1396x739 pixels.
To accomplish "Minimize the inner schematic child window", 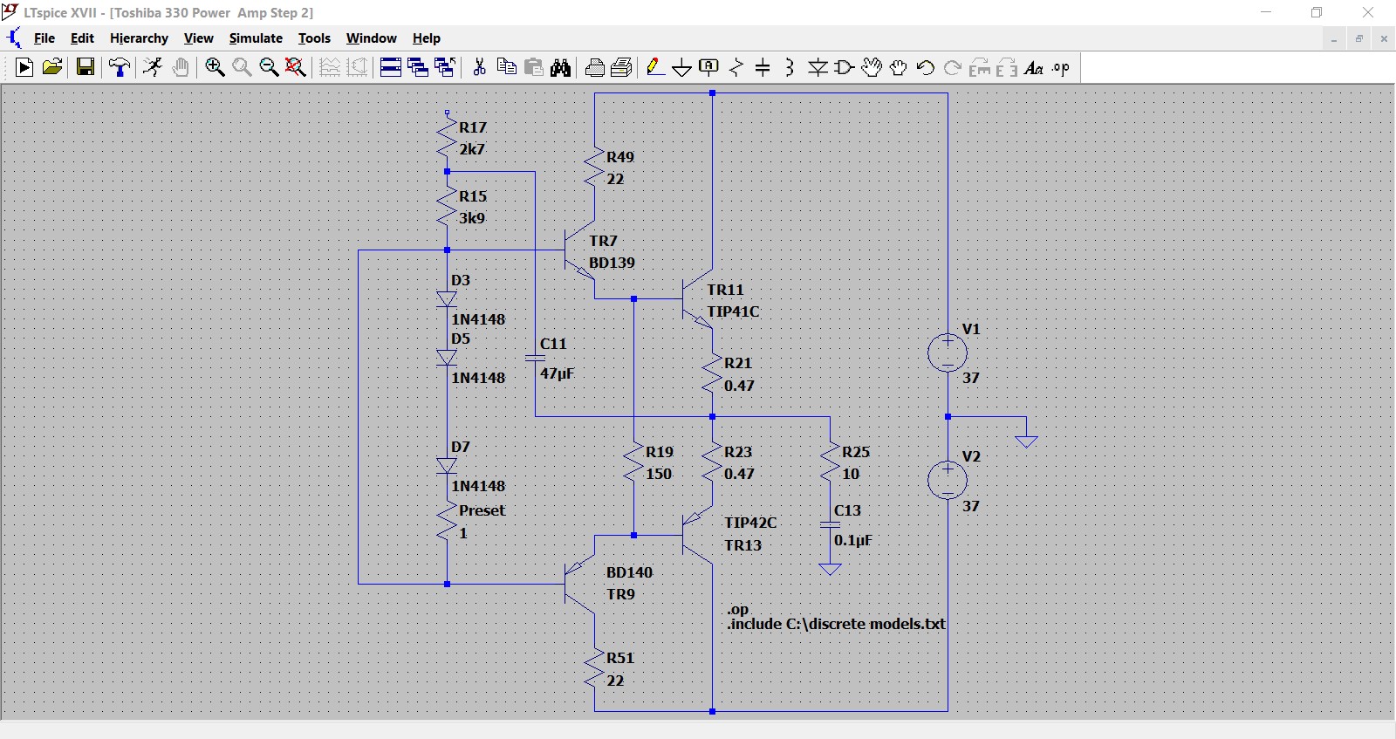I will 1334,38.
